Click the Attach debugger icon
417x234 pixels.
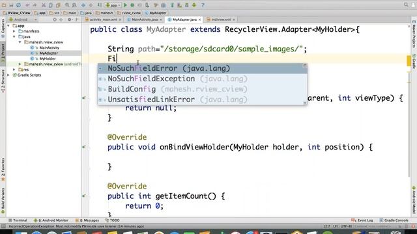147,5
